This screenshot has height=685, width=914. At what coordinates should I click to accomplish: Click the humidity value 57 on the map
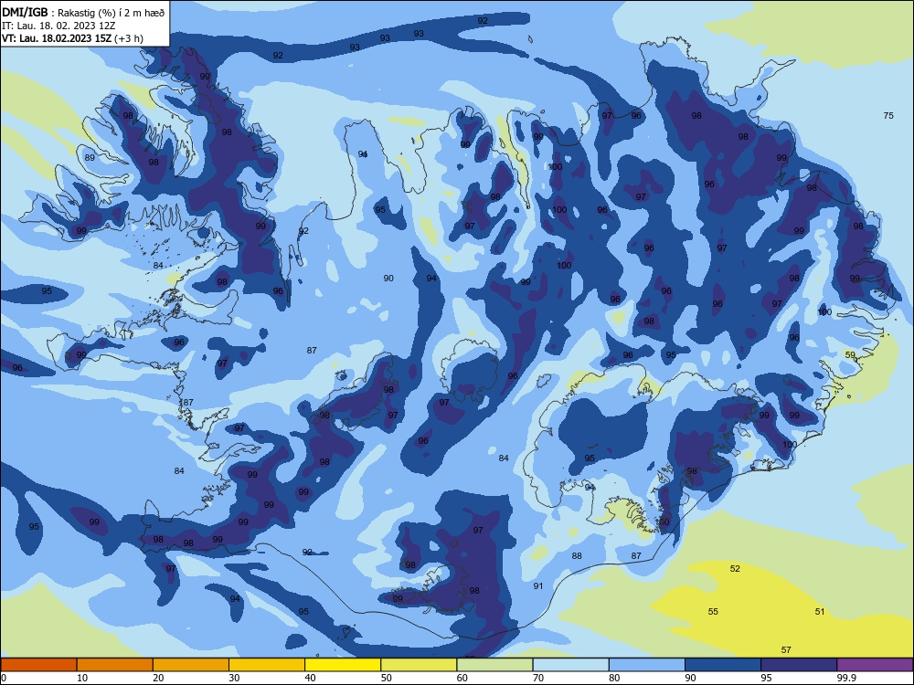pos(786,650)
